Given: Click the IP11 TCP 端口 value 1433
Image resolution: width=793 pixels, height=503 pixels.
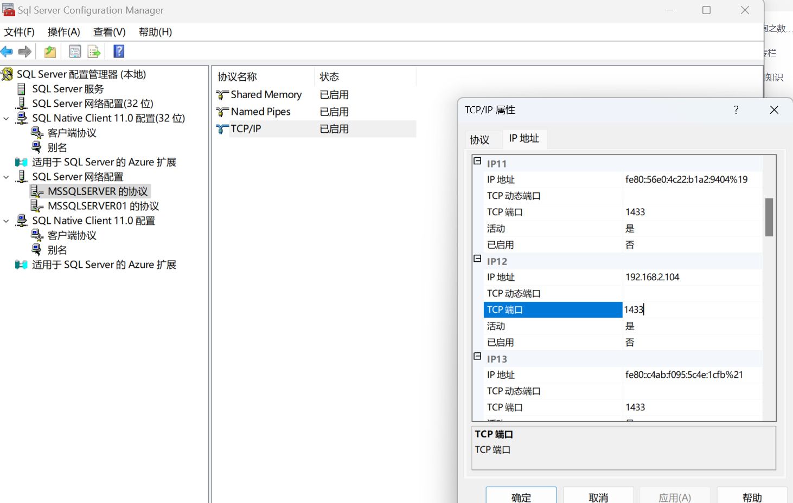Looking at the screenshot, I should coord(635,212).
